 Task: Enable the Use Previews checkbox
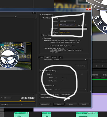(61, 95)
